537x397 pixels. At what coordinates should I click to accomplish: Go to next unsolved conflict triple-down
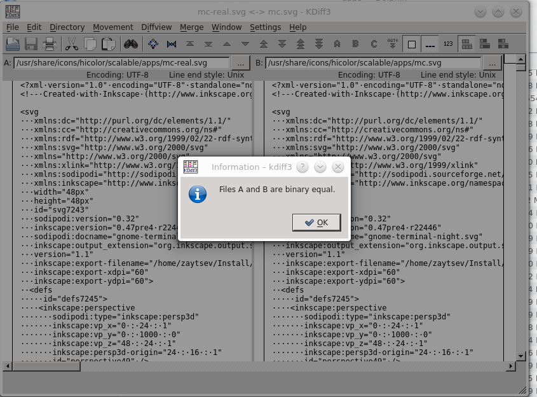coord(319,44)
